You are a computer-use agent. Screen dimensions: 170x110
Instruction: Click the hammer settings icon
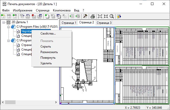click(85, 16)
